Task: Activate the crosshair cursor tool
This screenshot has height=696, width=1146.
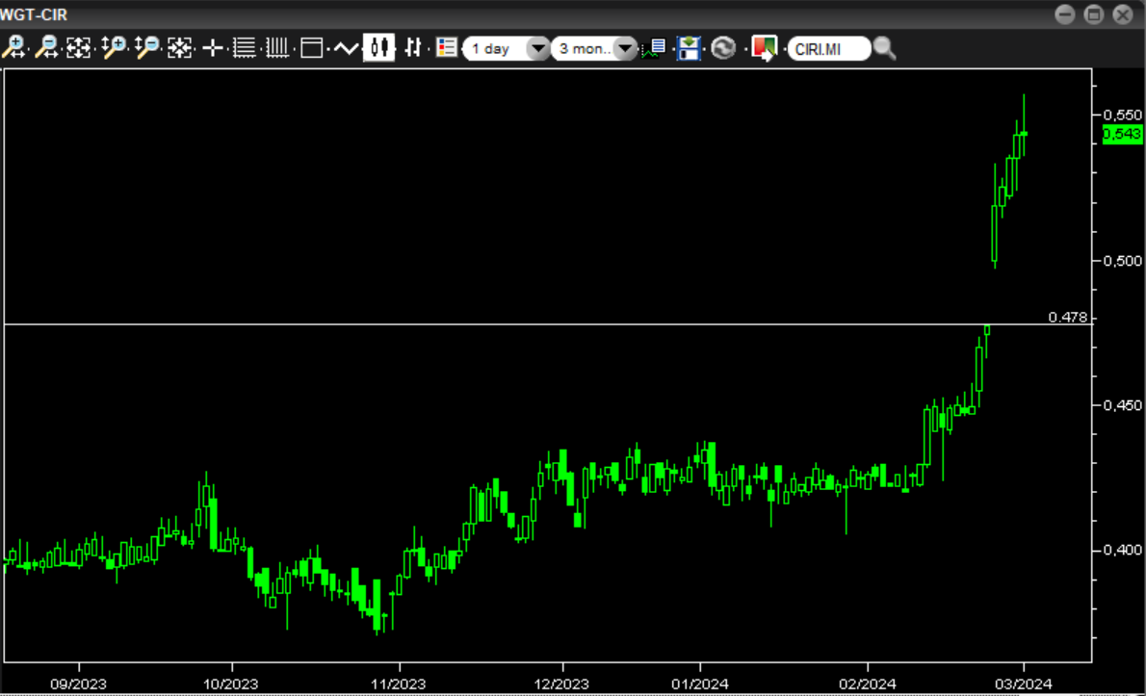Action: [x=213, y=47]
